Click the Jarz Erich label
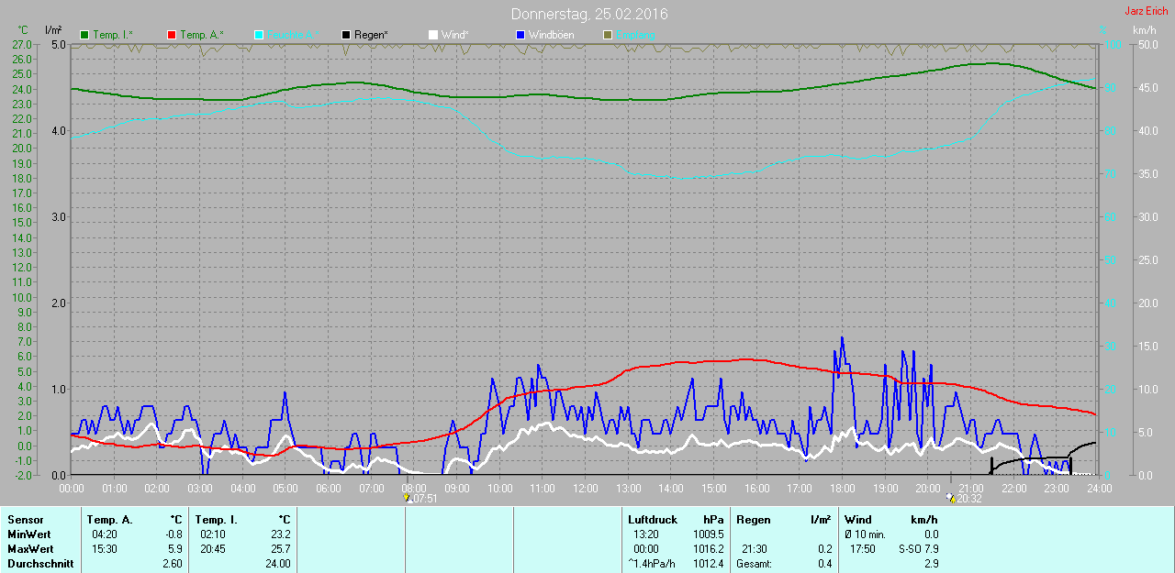 point(1147,11)
